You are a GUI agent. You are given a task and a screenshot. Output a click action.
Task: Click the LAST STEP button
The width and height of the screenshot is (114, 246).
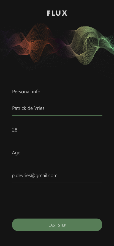pos(57,225)
